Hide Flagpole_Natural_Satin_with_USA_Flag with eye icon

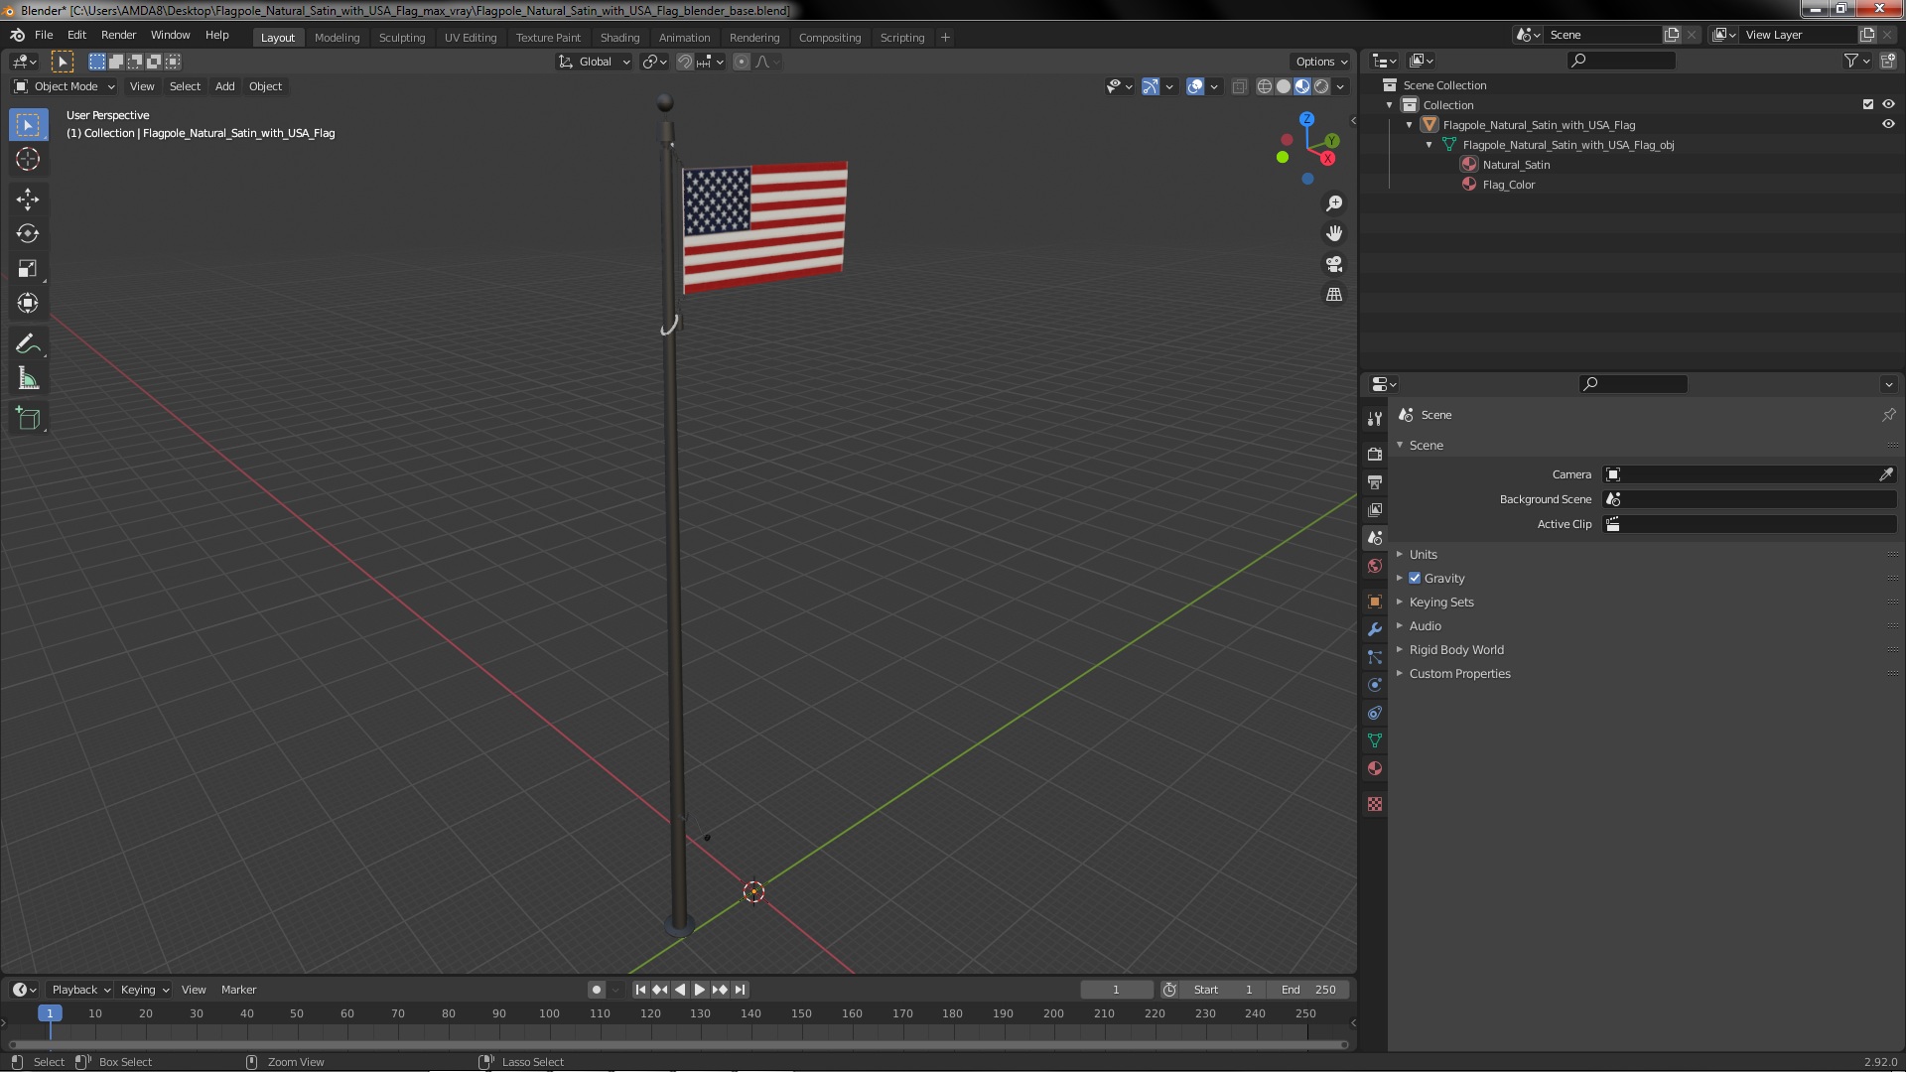(x=1888, y=125)
